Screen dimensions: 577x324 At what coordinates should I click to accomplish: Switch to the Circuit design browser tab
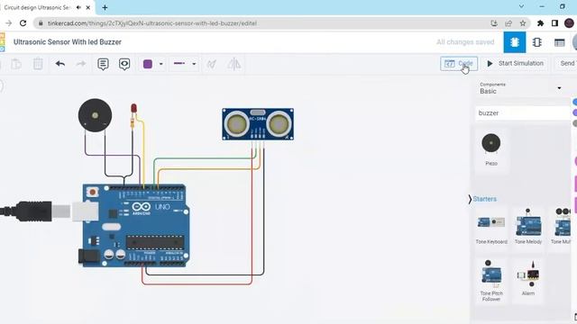click(47, 7)
